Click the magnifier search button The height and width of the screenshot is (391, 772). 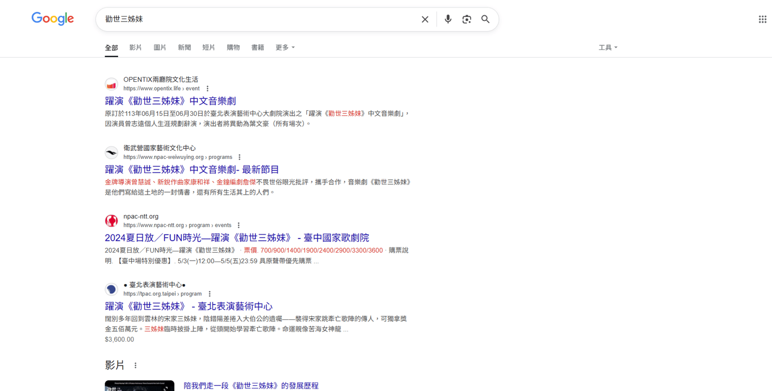point(485,19)
